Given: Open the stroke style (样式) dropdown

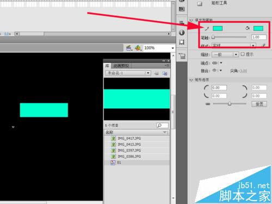Looking at the screenshot, I should 234,45.
